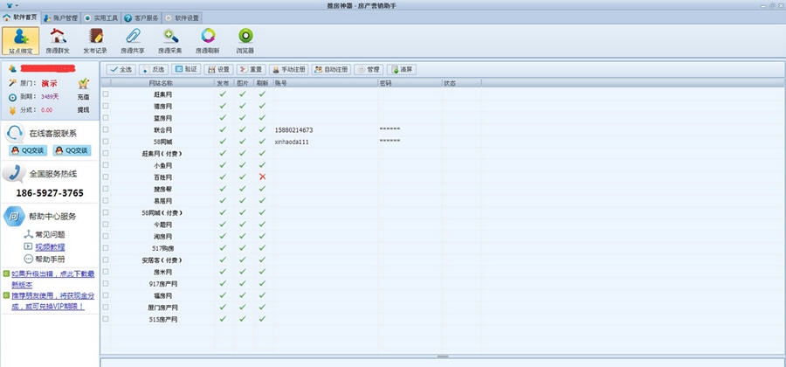This screenshot has height=367, width=786.
Task: Click the 发布 checkmark in the 517购房 row
Action: coord(223,247)
